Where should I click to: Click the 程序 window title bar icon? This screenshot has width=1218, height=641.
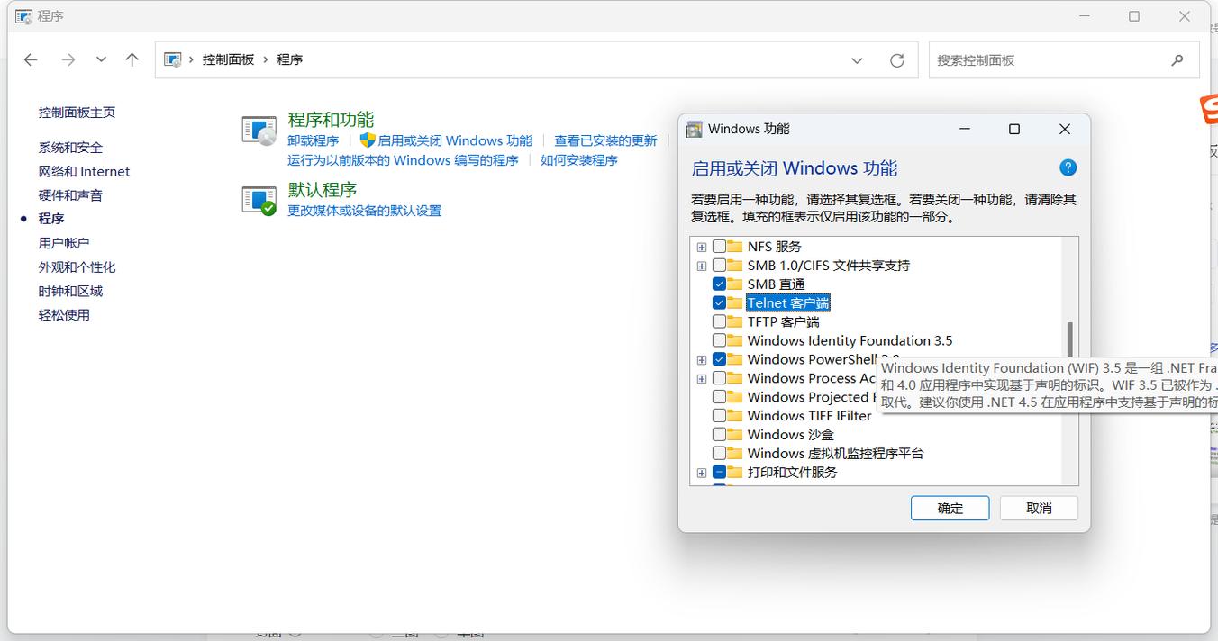tap(24, 16)
